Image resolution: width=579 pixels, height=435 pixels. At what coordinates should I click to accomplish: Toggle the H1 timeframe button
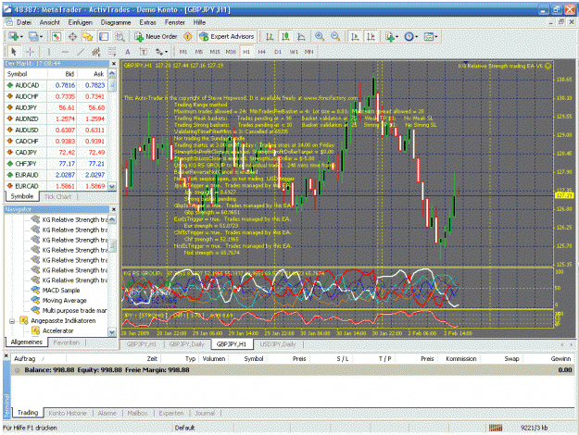(246, 52)
